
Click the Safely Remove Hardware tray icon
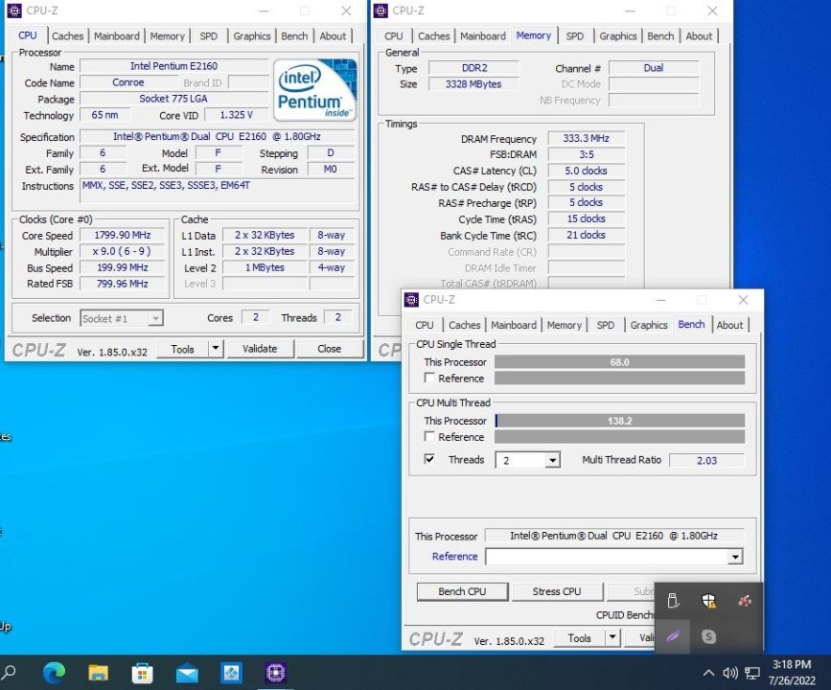(673, 601)
